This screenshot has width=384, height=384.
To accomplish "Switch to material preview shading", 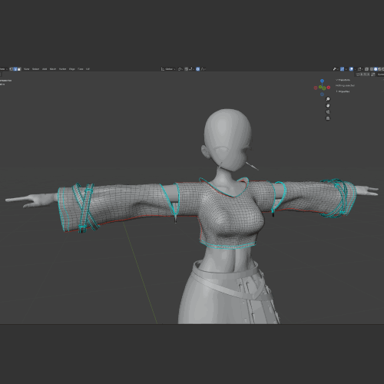I will point(379,69).
